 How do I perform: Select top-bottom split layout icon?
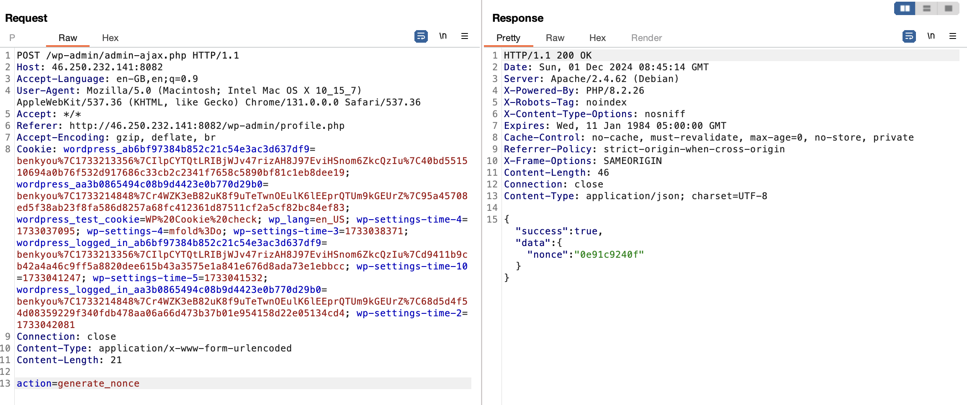click(927, 8)
